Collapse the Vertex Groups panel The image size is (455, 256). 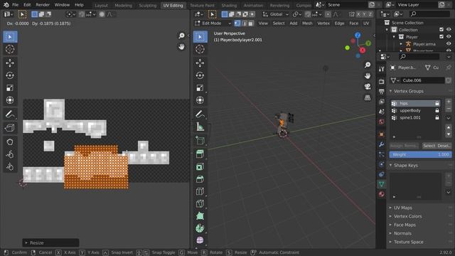[390, 91]
